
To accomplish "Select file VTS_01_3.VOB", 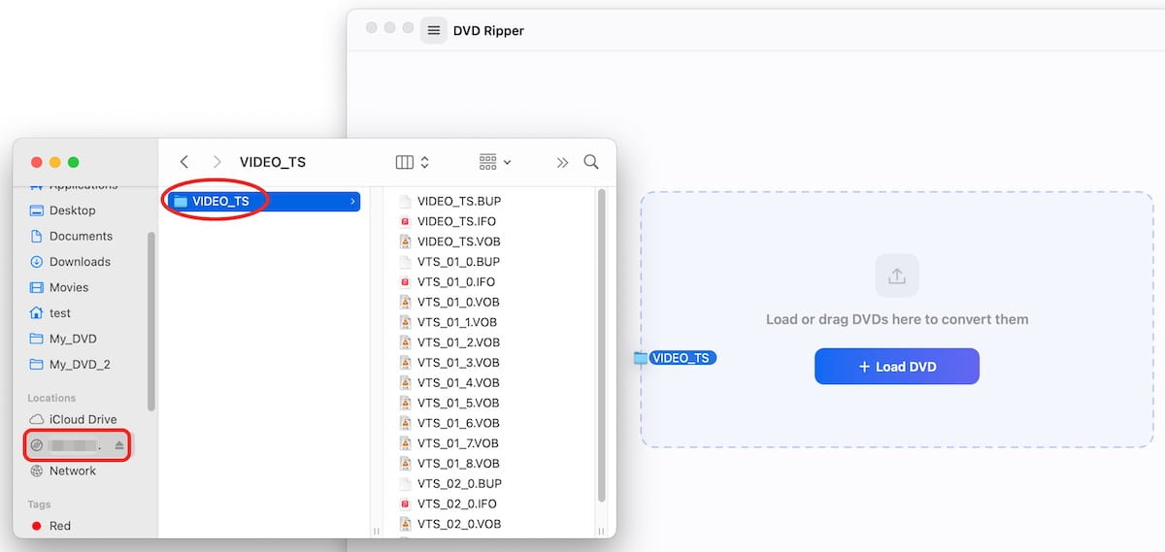I will (x=458, y=363).
